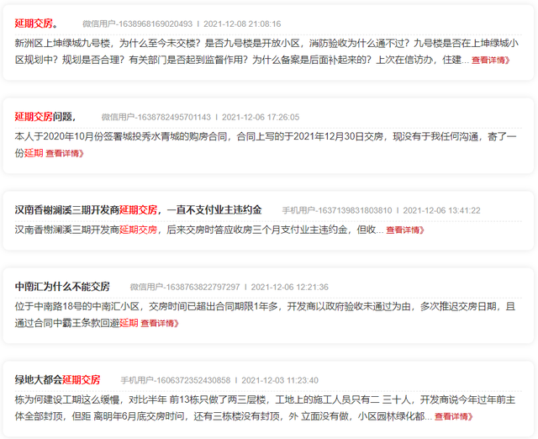Select username 微信用户-1638763822797297
Viewport: 538px width, 439px height.
(x=184, y=287)
